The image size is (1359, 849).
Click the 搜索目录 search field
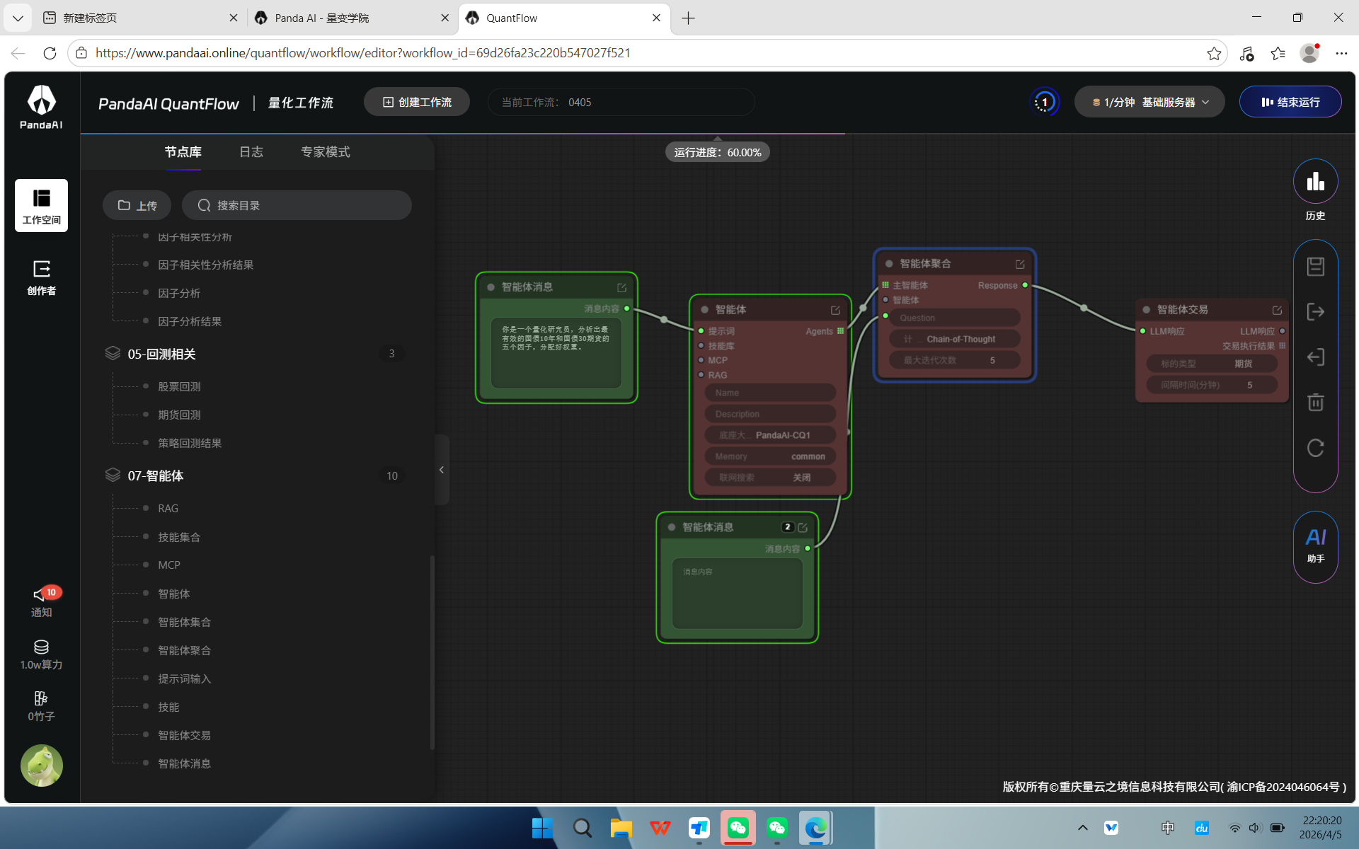click(297, 205)
